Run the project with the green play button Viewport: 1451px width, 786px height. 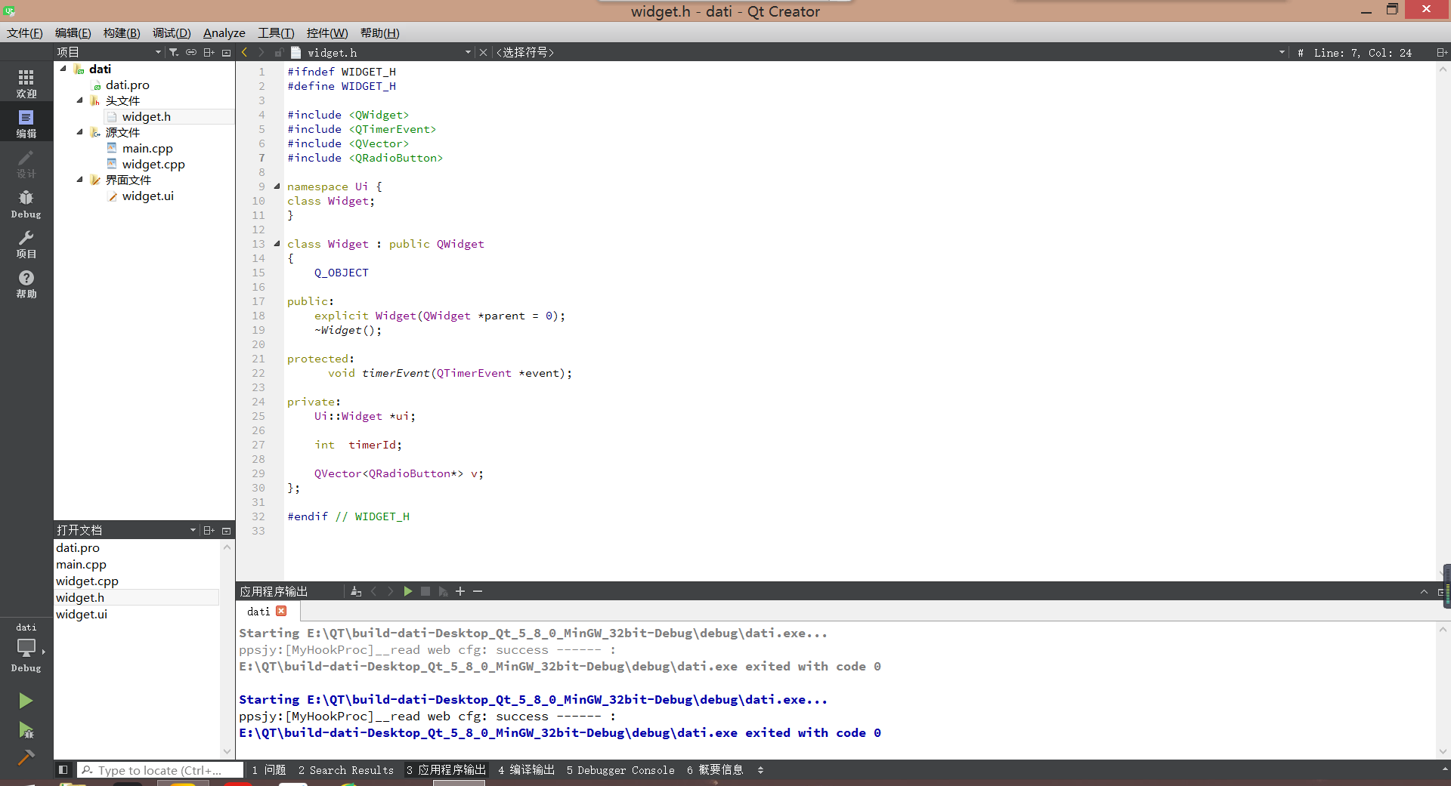pyautogui.click(x=26, y=701)
